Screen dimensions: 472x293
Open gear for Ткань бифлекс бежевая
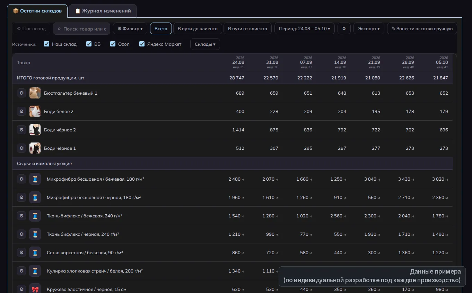21,216
